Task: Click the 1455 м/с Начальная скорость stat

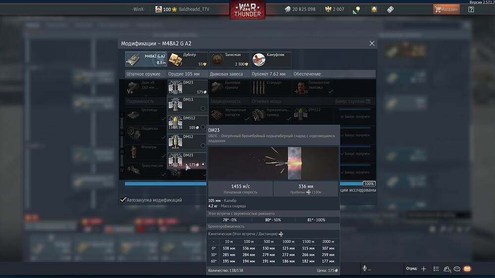Action: point(240,188)
